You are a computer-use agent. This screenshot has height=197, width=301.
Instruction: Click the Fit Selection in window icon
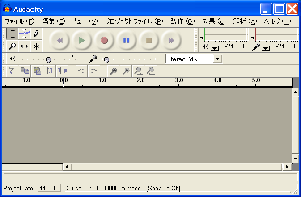pos(138,71)
